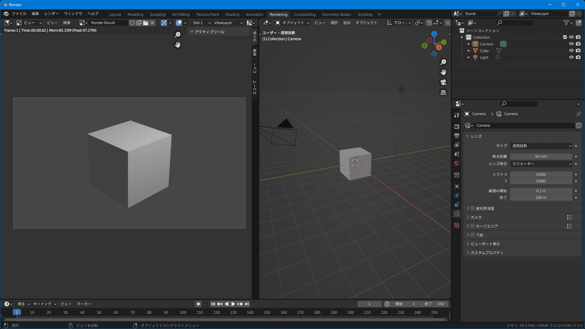585x329 pixels.
Task: Switch to the Shading workspace tab
Action: [232, 14]
